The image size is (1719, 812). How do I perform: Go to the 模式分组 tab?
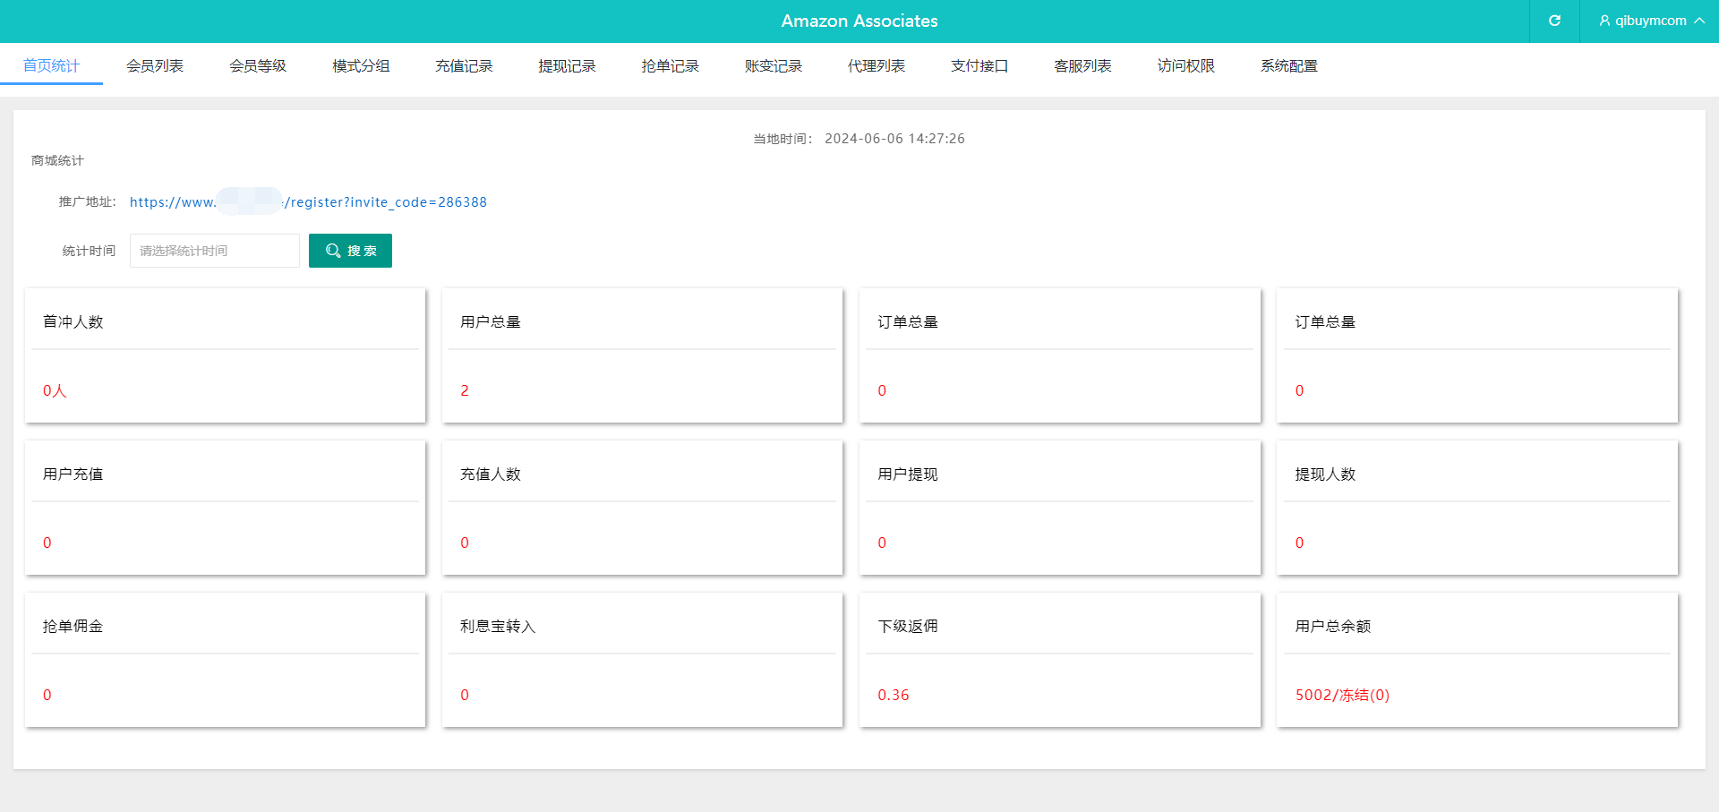click(x=361, y=65)
